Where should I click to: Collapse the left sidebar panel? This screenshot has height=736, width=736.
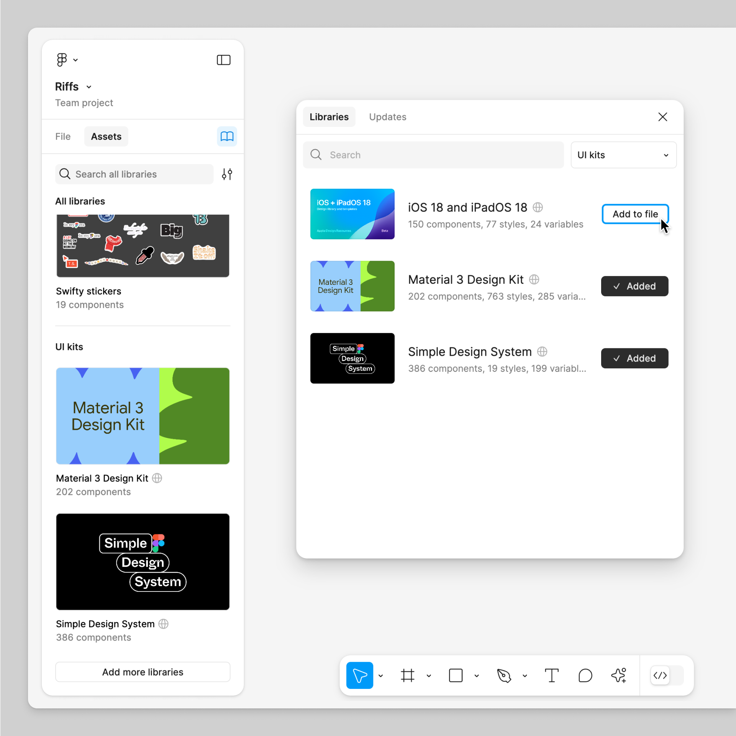223,60
